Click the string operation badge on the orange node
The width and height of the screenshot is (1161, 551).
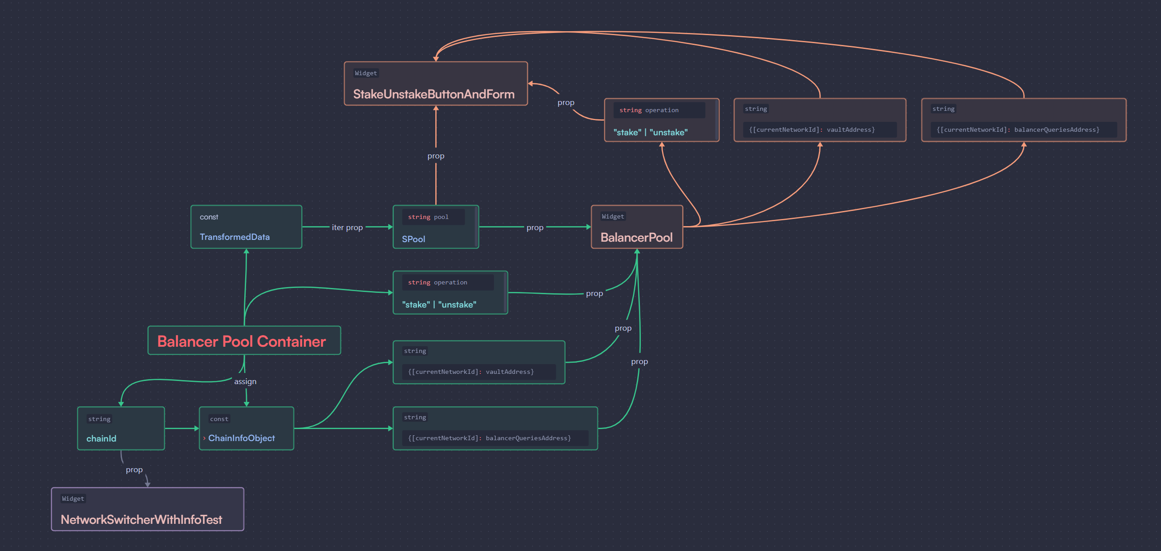point(659,110)
